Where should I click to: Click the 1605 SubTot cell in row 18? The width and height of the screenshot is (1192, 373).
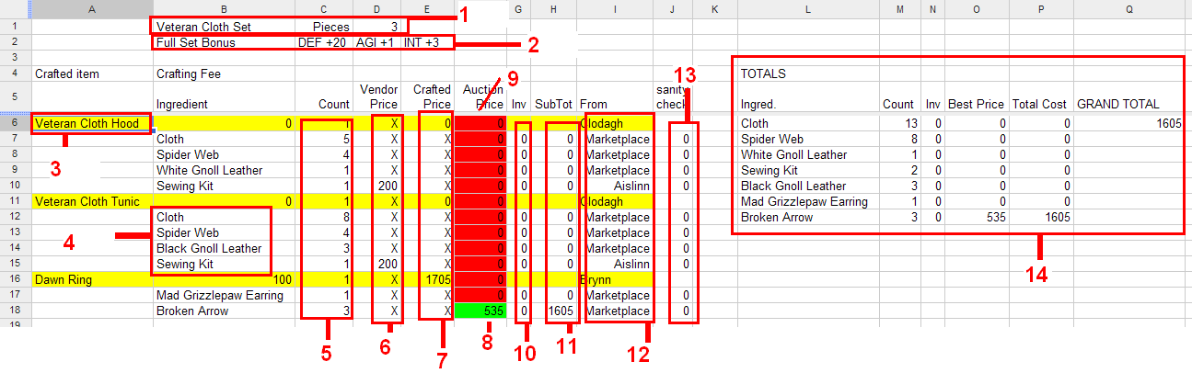555,311
